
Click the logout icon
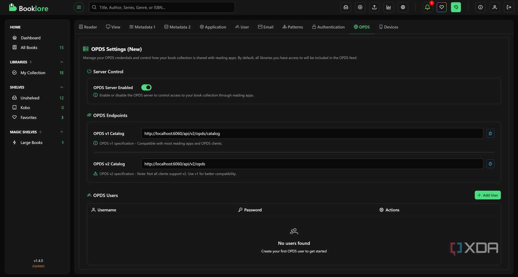tap(509, 7)
